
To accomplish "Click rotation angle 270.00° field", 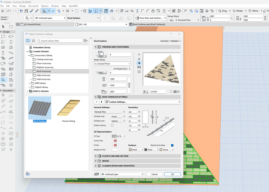I will [158, 92].
